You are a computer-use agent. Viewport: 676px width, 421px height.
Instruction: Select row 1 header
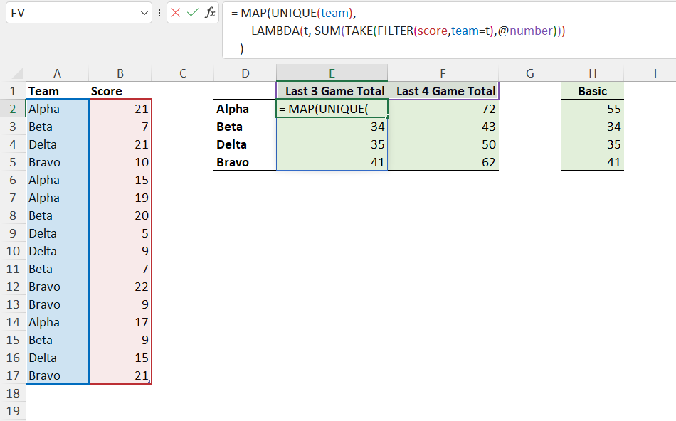coord(13,91)
